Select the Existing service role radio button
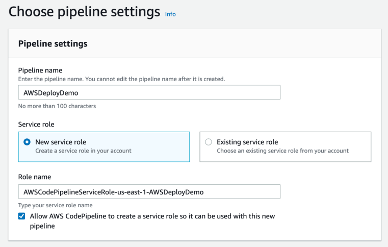388x247 pixels. 209,142
